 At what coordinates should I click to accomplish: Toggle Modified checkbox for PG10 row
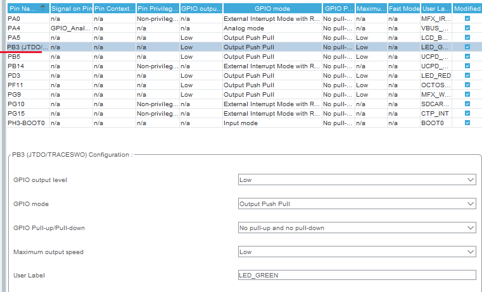(x=467, y=104)
